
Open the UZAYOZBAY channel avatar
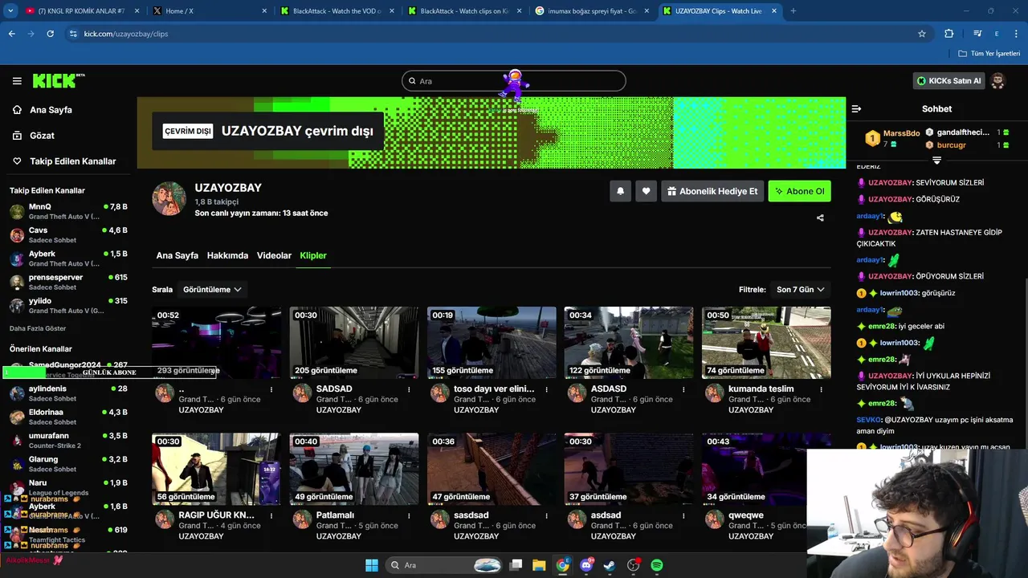[169, 198]
